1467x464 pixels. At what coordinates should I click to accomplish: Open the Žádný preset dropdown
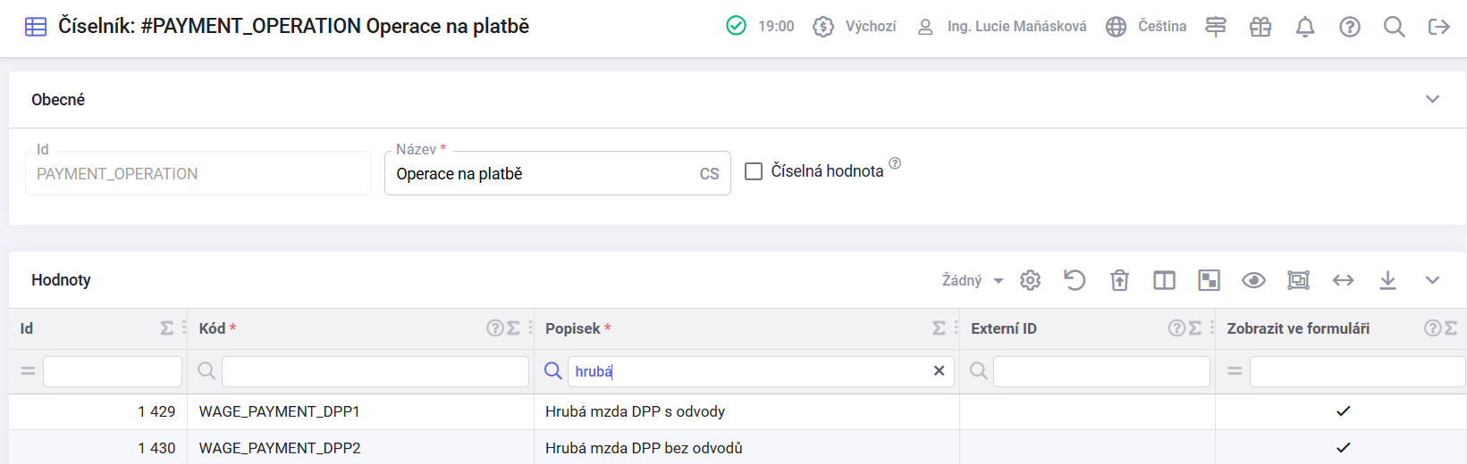point(973,280)
